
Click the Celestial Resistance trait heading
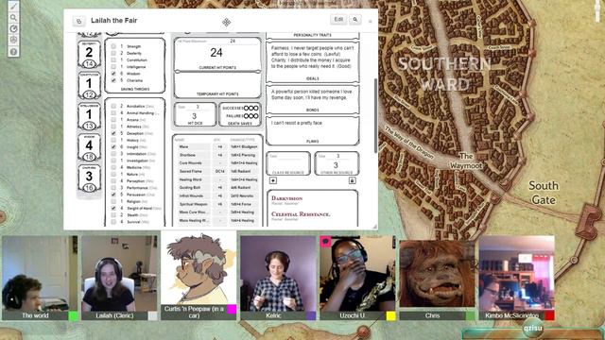[301, 214]
